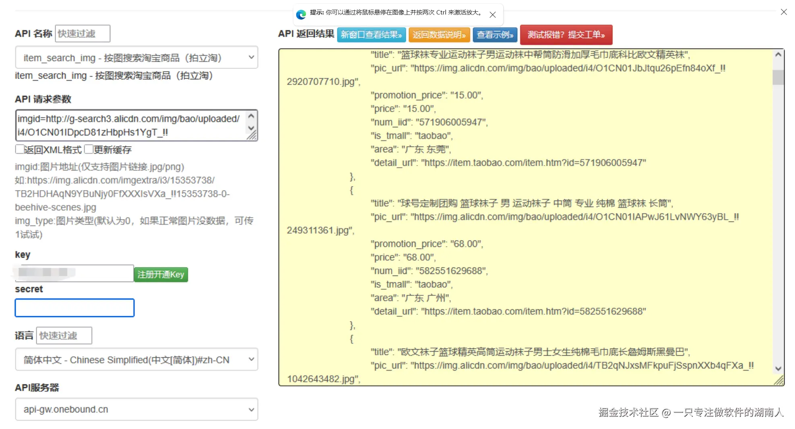This screenshot has height=429, width=795.
Task: Click the result panel scrollbar thumb
Action: click(x=778, y=77)
